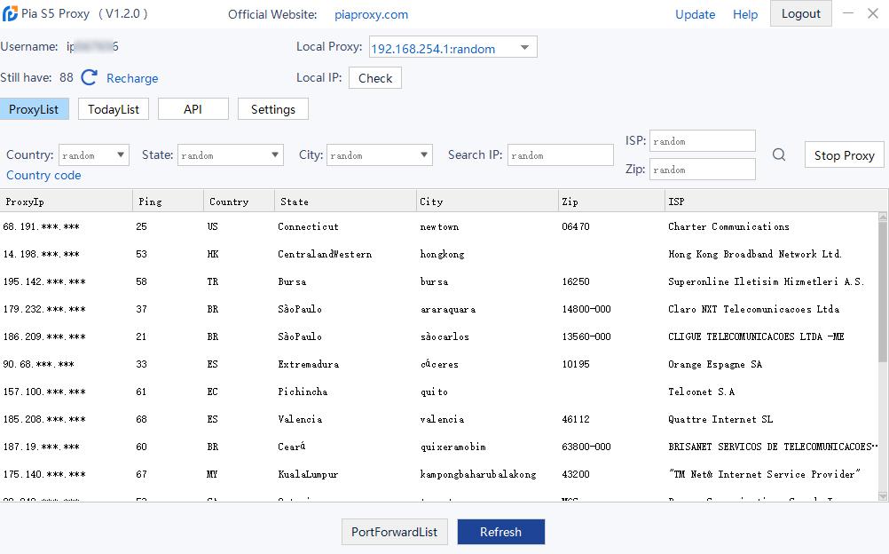Open the piaproxy.com website link
The height and width of the screenshot is (554, 889).
coord(371,14)
